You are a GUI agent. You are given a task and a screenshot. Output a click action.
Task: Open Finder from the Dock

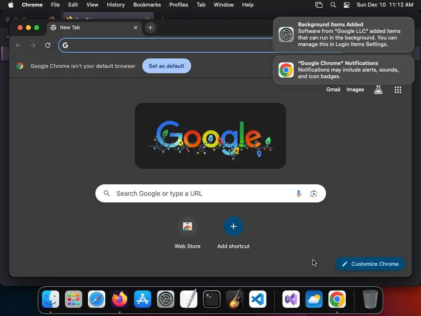[51, 299]
